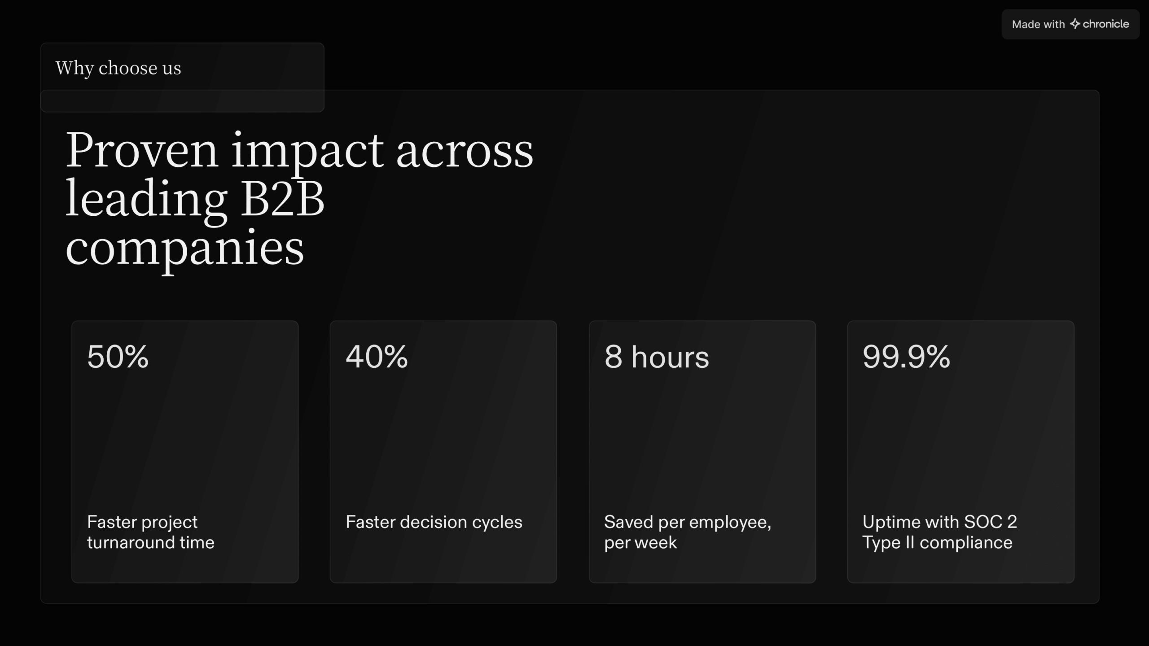Select the 50% statistic value
The image size is (1149, 646).
coord(118,357)
